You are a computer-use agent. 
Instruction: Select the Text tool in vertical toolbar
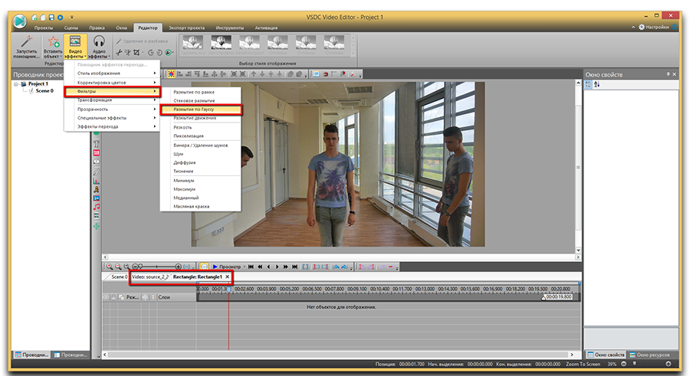tap(97, 144)
